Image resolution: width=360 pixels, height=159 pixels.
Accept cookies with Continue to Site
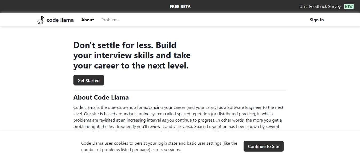(x=263, y=146)
